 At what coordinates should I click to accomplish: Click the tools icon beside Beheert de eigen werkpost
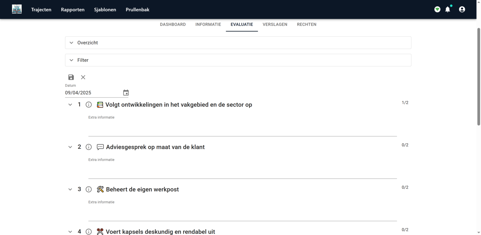click(x=100, y=189)
